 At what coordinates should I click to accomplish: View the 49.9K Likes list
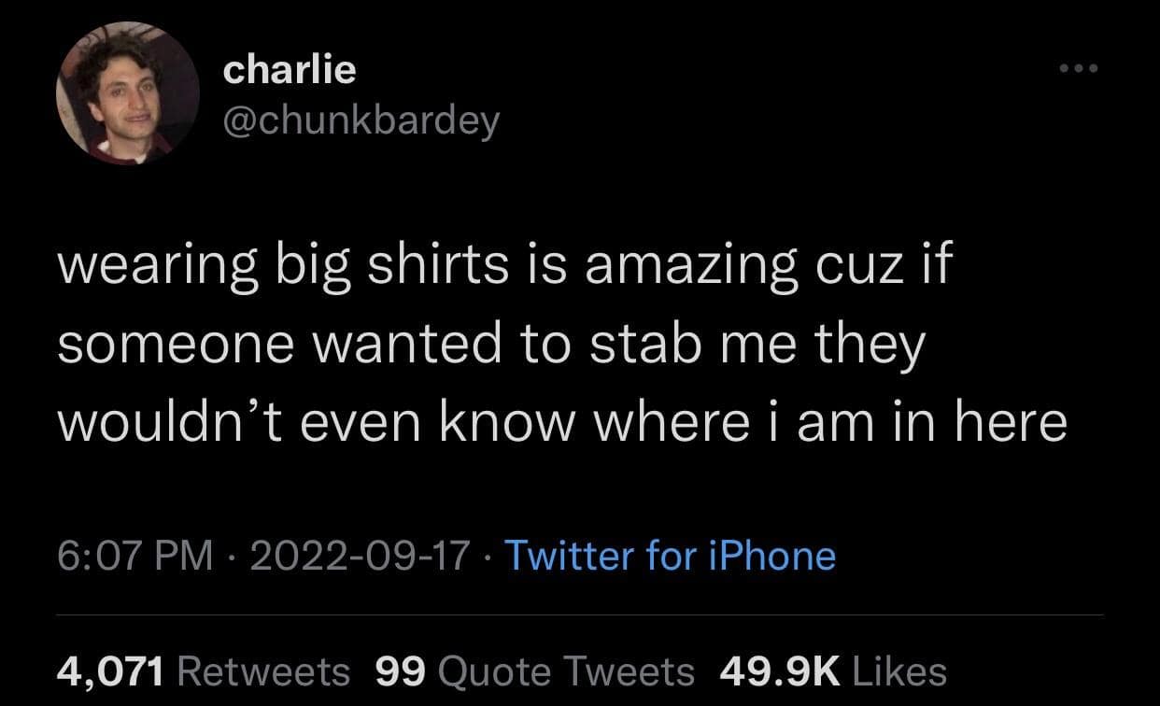833,671
